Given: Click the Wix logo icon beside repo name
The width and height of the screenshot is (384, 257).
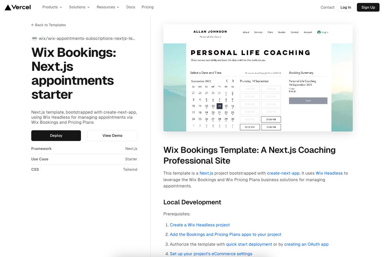Looking at the screenshot, I should [x=34, y=38].
